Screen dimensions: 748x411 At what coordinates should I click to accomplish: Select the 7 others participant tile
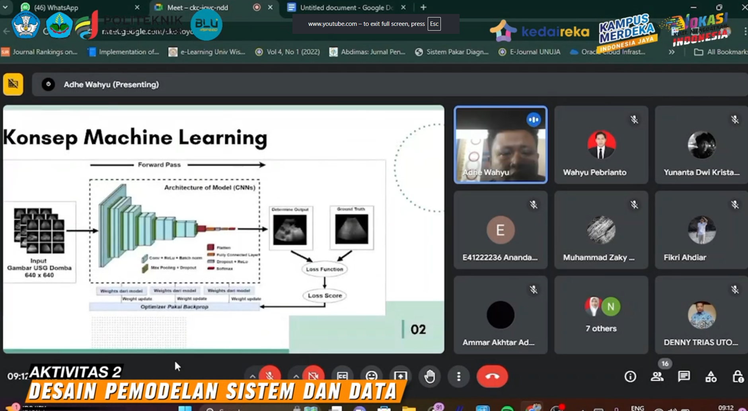(x=601, y=315)
